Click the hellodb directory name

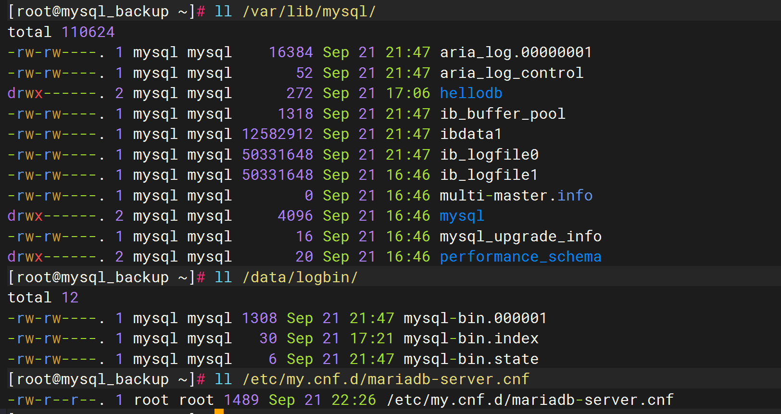coord(471,93)
